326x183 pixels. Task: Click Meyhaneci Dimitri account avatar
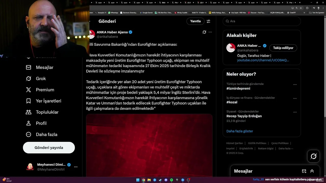coord(30,167)
